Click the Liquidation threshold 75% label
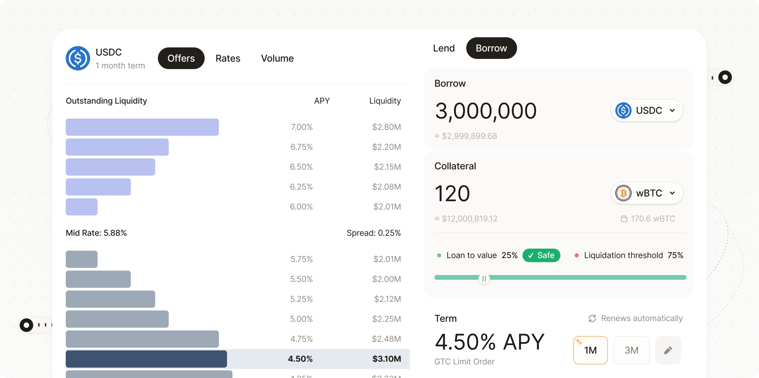Viewport: 759px width, 378px height. (x=634, y=255)
